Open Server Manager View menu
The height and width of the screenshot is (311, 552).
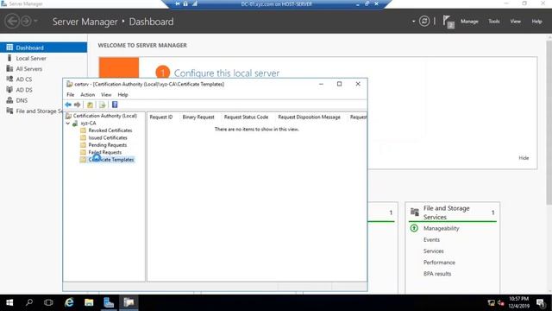(516, 22)
